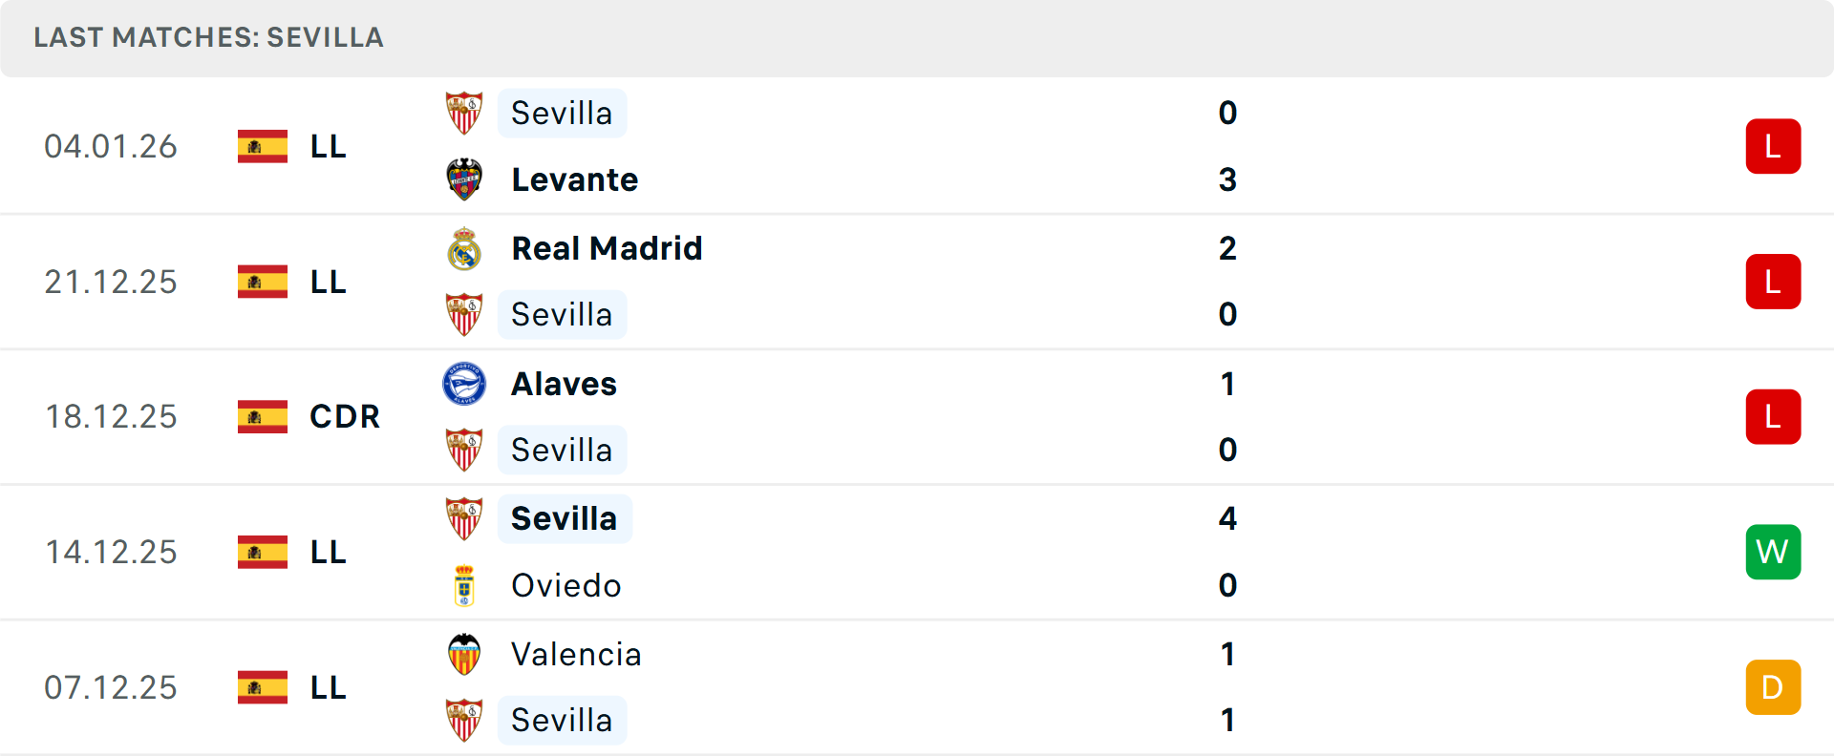Image resolution: width=1834 pixels, height=756 pixels.
Task: Click the Last Matches: Sevilla header
Action: pos(208,37)
